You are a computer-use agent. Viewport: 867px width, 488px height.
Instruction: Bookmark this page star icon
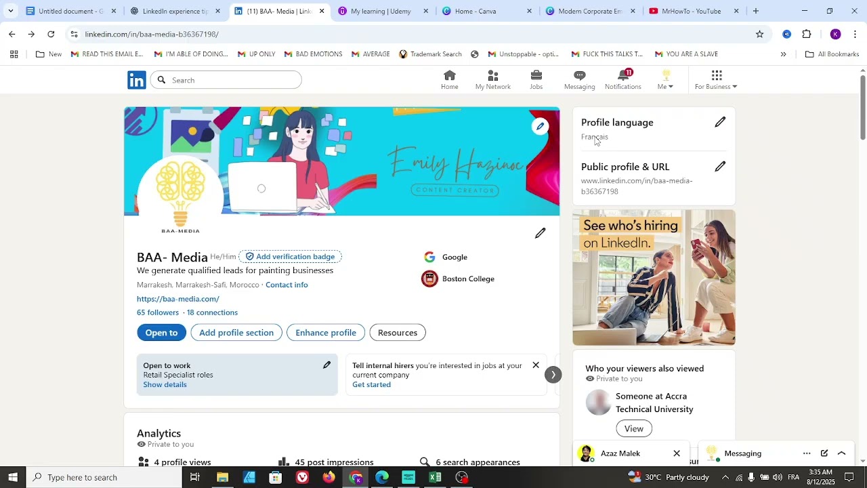[x=759, y=34]
